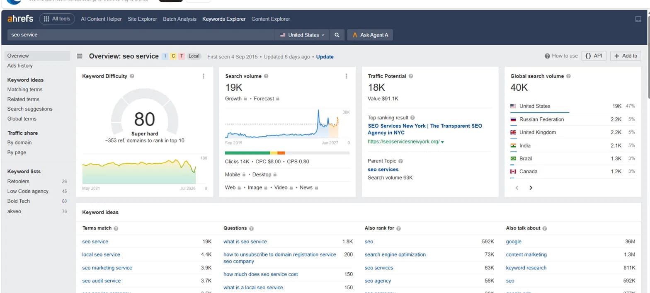
Task: Click Search volume help icon
Action: pyautogui.click(x=266, y=76)
